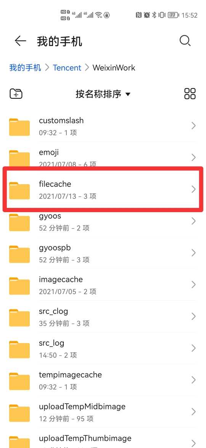206x448 pixels.
Task: Open the search magnifier icon
Action: coord(185,41)
